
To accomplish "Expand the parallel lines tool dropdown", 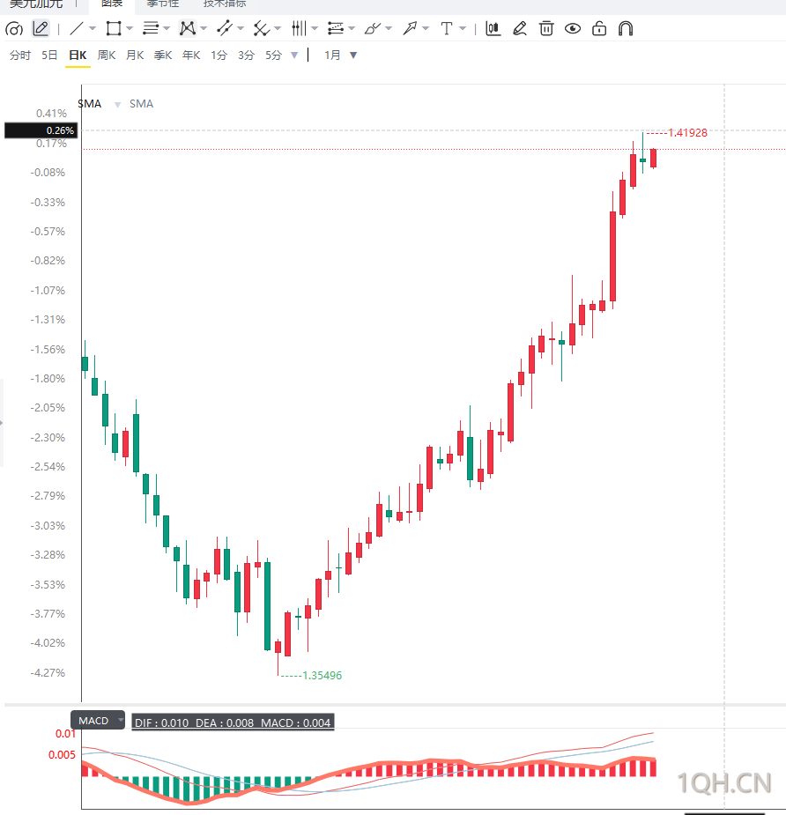I will coord(167,28).
